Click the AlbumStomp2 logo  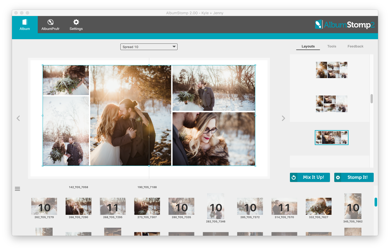point(345,25)
